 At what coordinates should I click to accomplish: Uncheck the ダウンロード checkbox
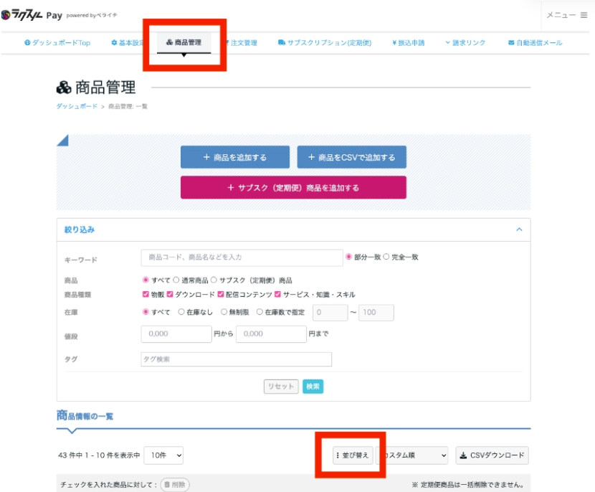[170, 294]
